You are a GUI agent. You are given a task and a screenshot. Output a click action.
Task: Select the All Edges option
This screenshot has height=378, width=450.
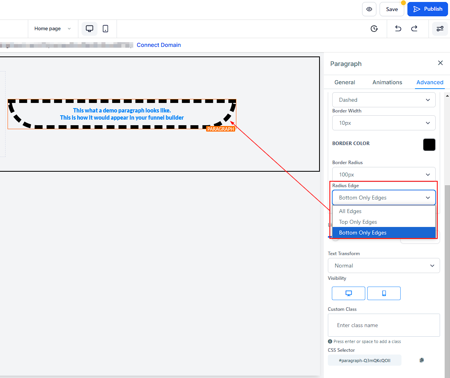(350, 211)
